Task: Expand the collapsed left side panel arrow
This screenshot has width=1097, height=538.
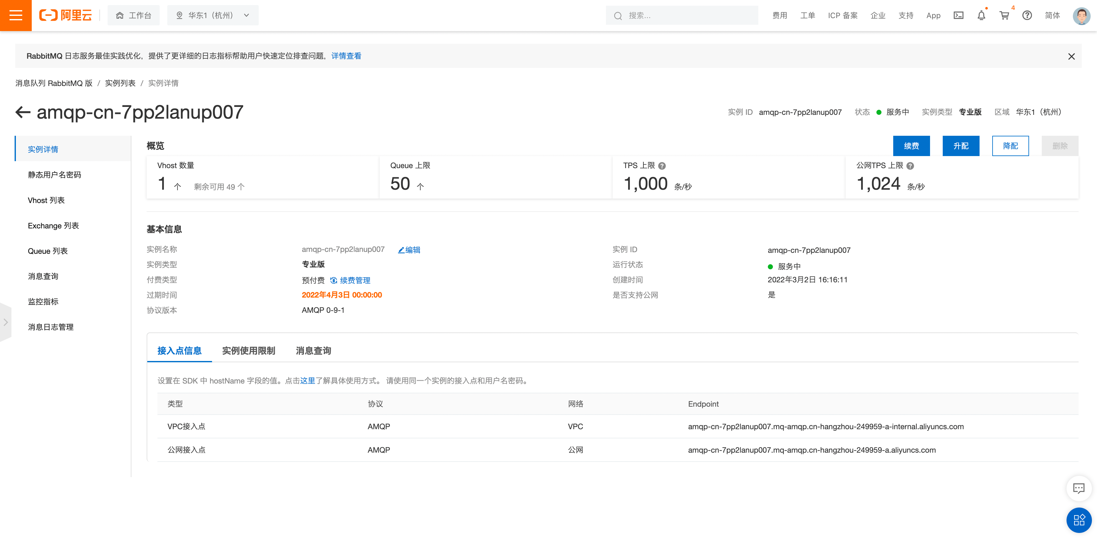Action: [5, 322]
